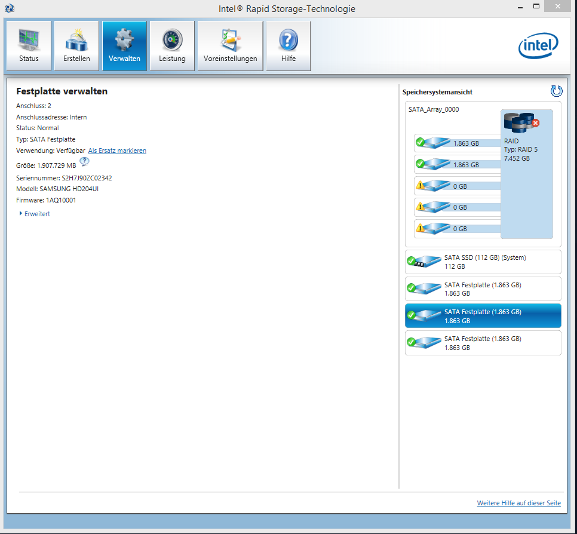Open the Status tab
Image resolution: width=577 pixels, height=534 pixels.
click(29, 45)
